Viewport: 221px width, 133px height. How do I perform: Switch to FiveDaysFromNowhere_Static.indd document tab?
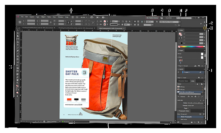coord(76,28)
